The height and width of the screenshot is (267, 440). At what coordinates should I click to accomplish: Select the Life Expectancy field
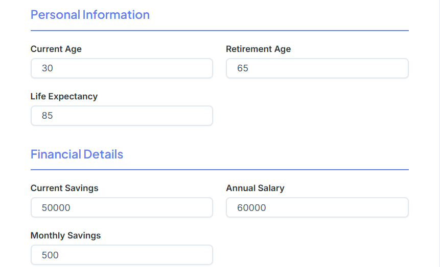point(122,116)
